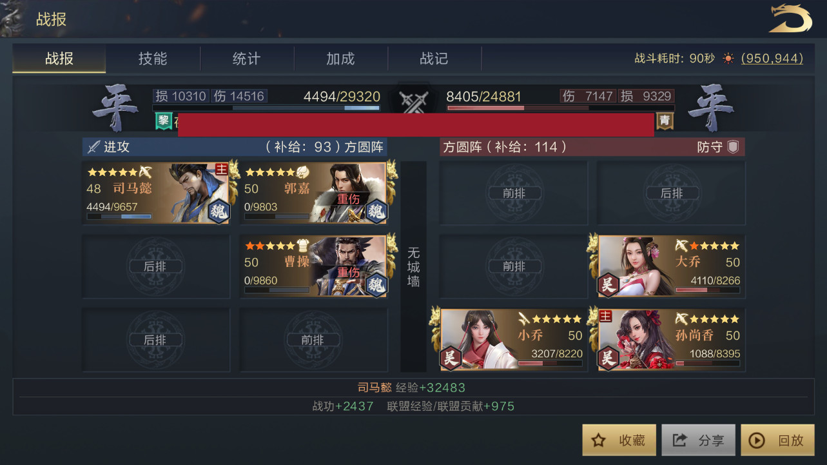827x465 pixels.
Task: Click the sun icon beside coordinates
Action: pyautogui.click(x=728, y=59)
